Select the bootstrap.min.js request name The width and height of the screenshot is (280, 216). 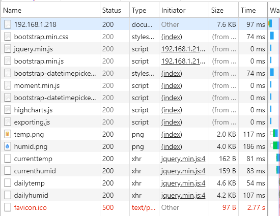tap(39, 61)
